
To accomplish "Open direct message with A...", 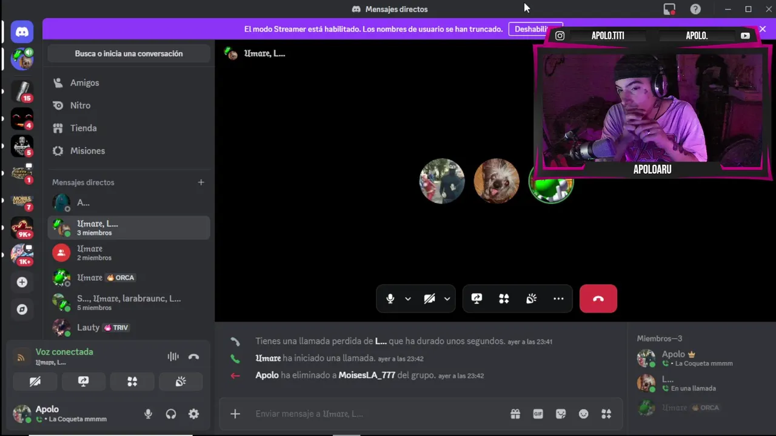I will click(x=129, y=203).
